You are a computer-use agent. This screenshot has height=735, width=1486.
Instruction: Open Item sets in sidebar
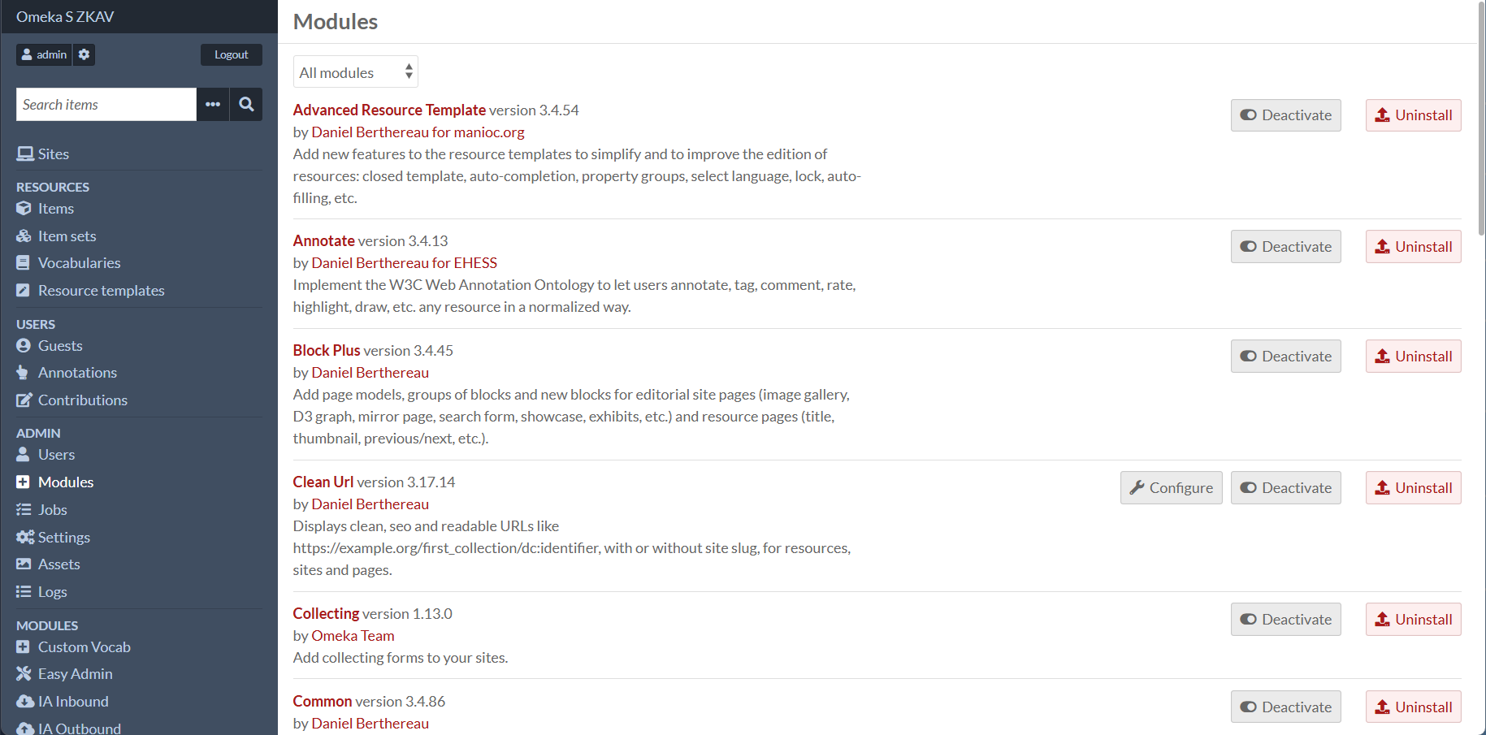pos(67,236)
